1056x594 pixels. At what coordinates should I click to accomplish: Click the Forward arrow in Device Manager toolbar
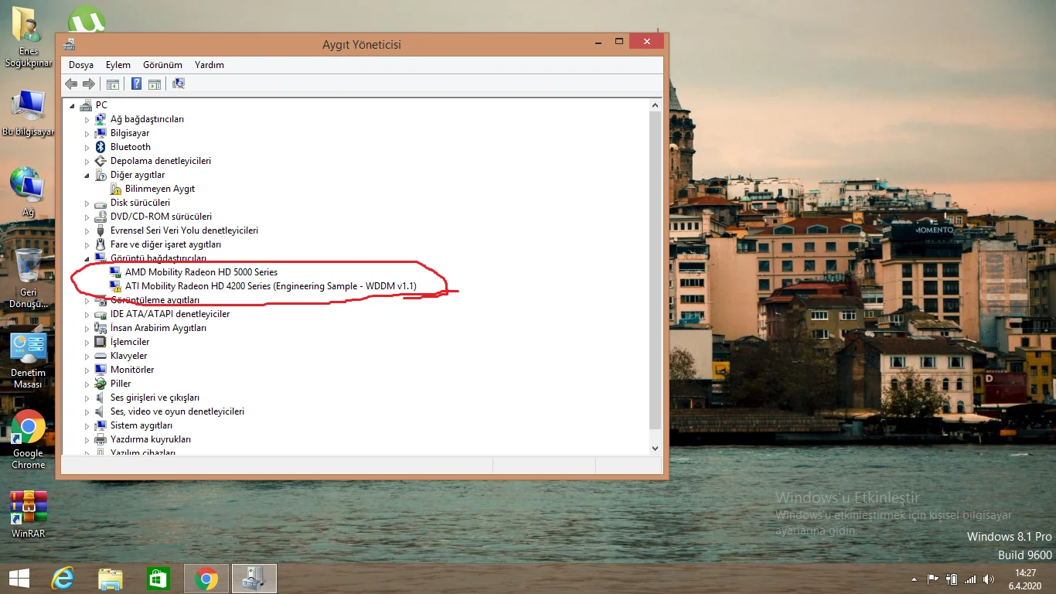(x=89, y=84)
